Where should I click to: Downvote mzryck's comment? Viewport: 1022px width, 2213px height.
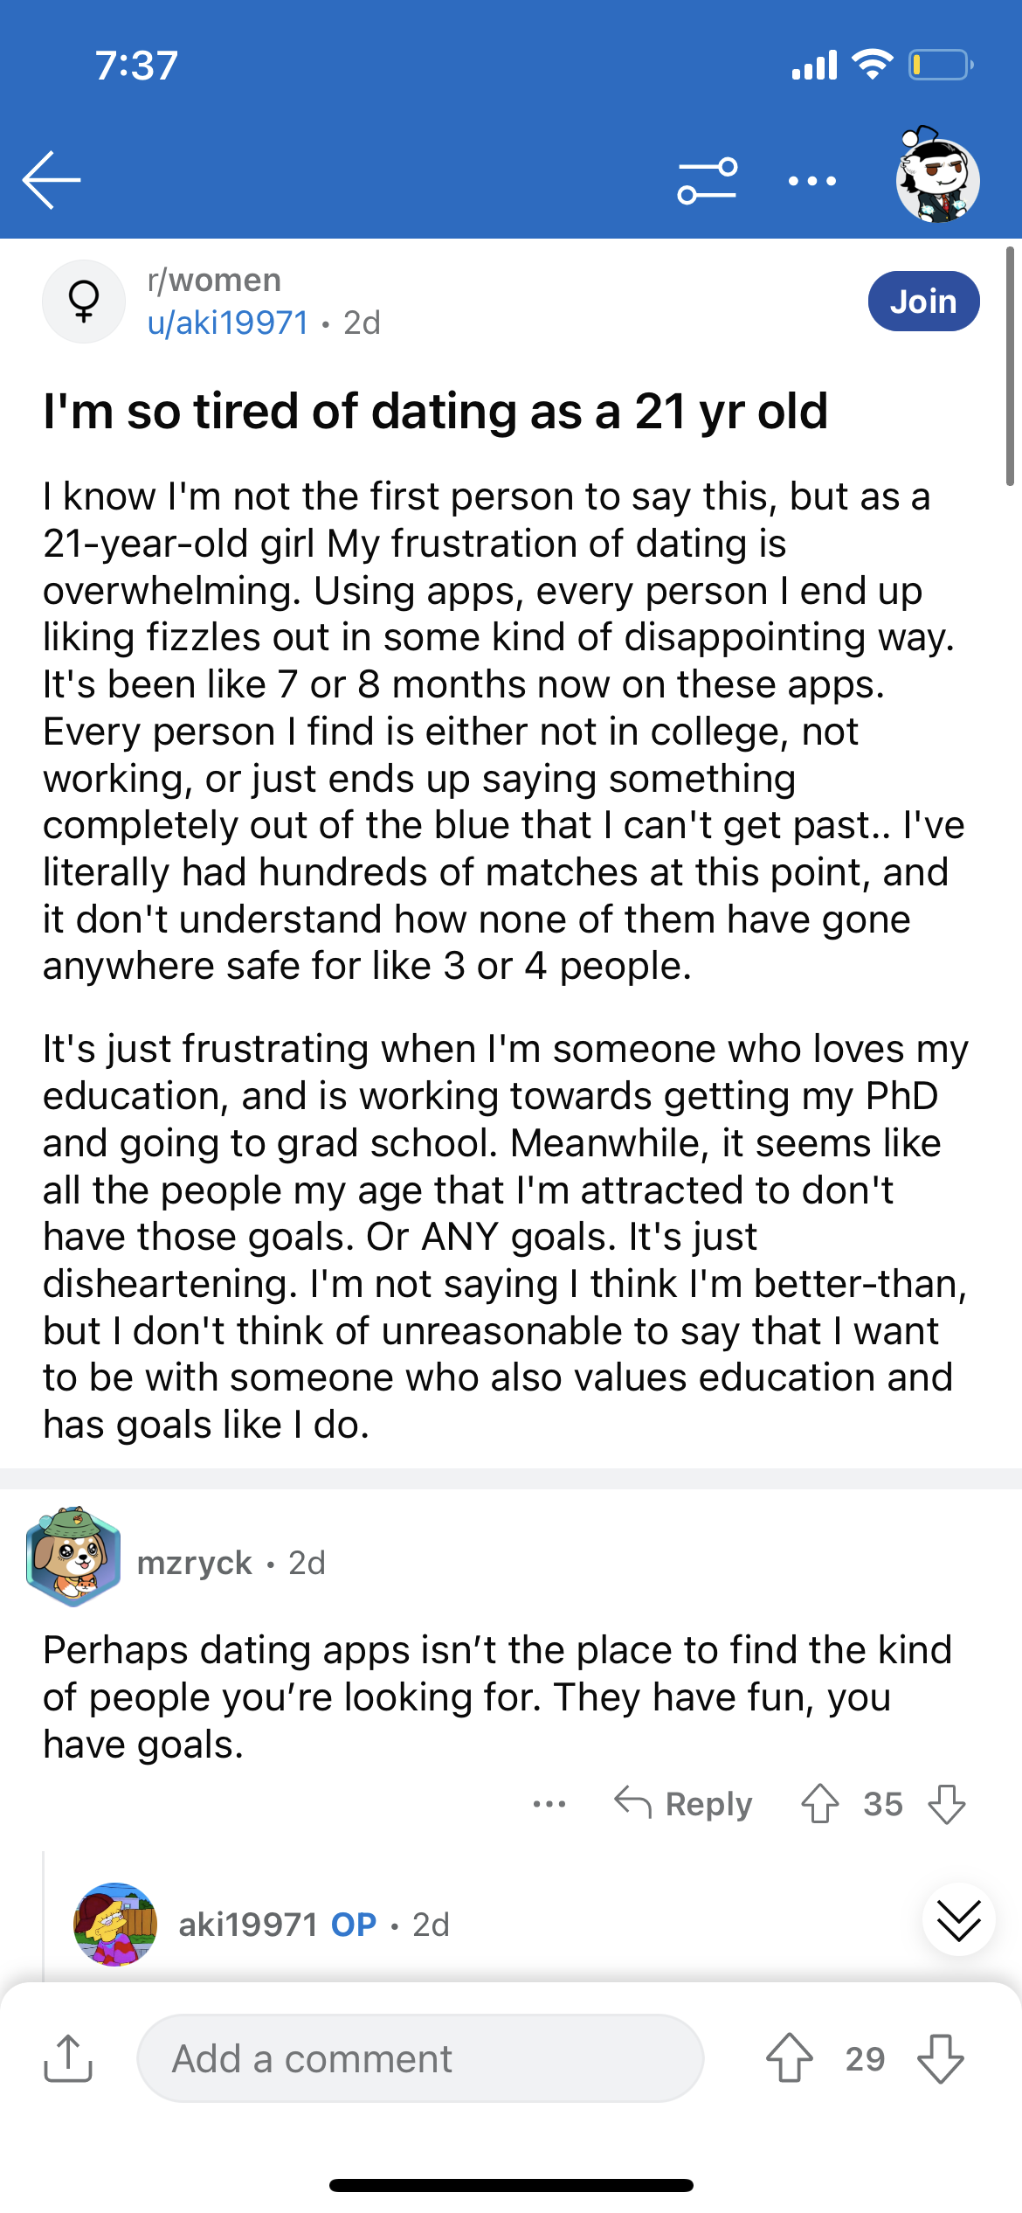click(x=947, y=1803)
